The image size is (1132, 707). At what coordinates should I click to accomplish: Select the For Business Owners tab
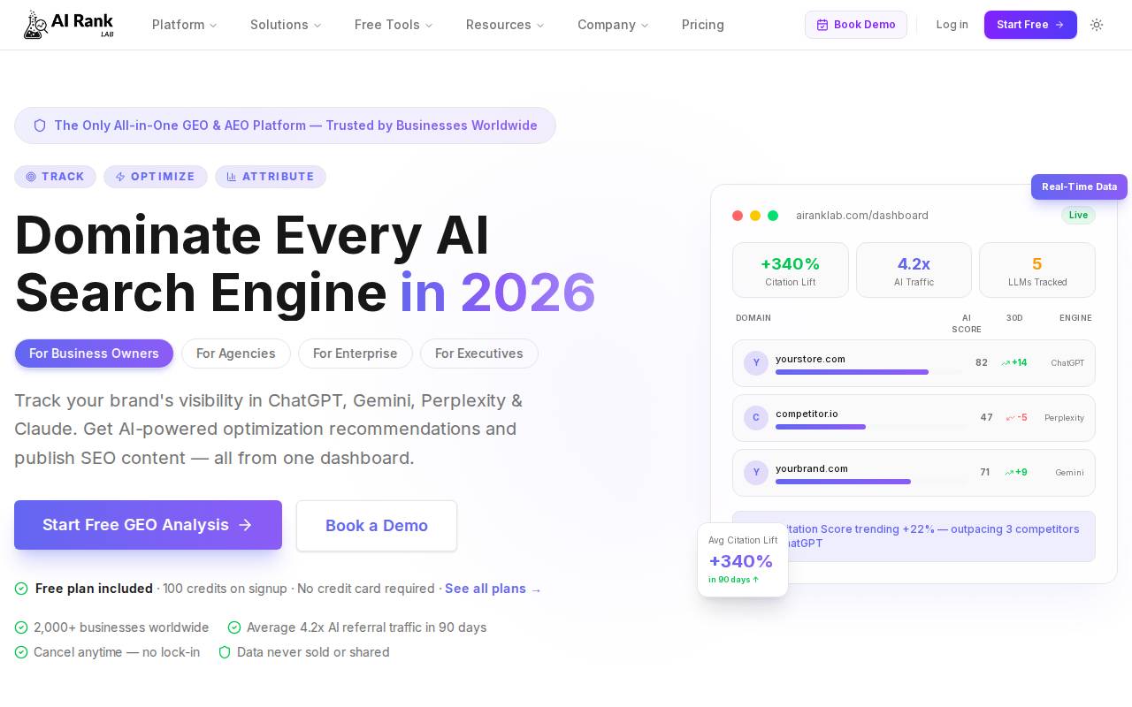[x=94, y=353]
